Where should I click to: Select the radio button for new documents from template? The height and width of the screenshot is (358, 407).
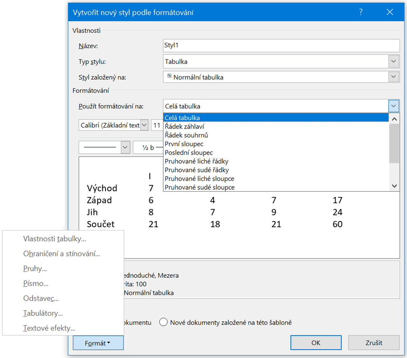click(x=163, y=322)
